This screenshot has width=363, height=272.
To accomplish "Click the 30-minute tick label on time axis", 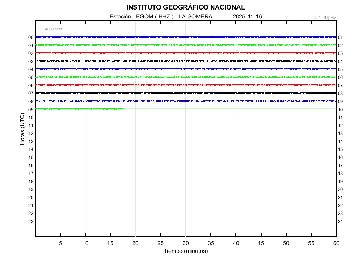I will (185, 243).
